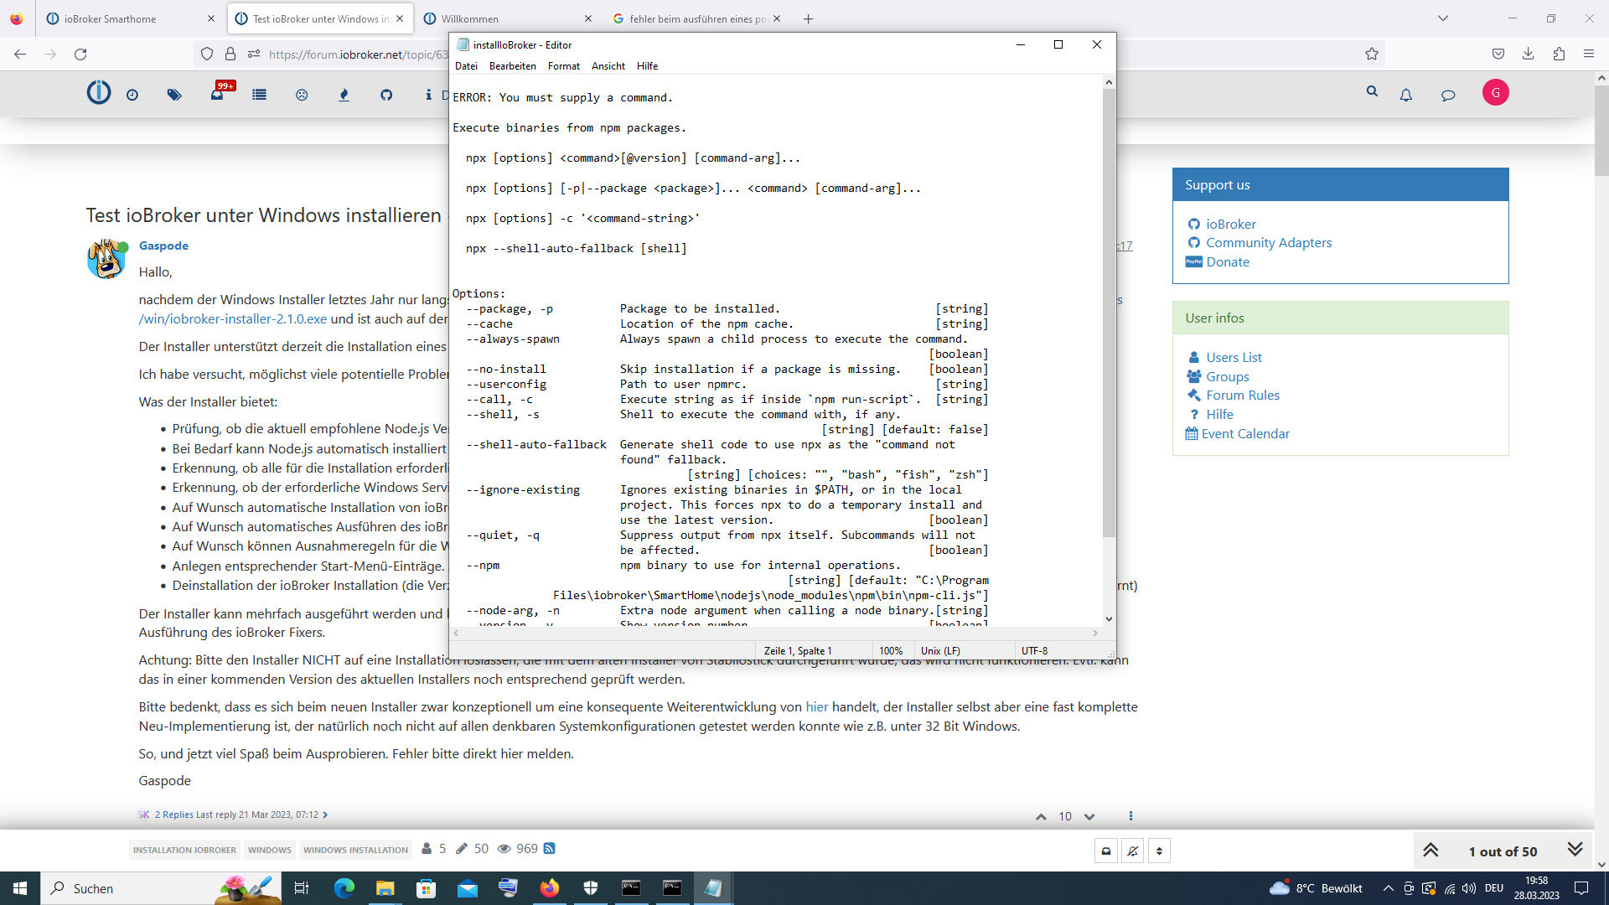This screenshot has width=1609, height=905.
Task: Open the post sort up-down arrows dropdown
Action: point(1159,851)
